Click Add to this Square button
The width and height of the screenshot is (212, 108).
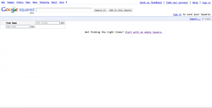click(x=120, y=10)
